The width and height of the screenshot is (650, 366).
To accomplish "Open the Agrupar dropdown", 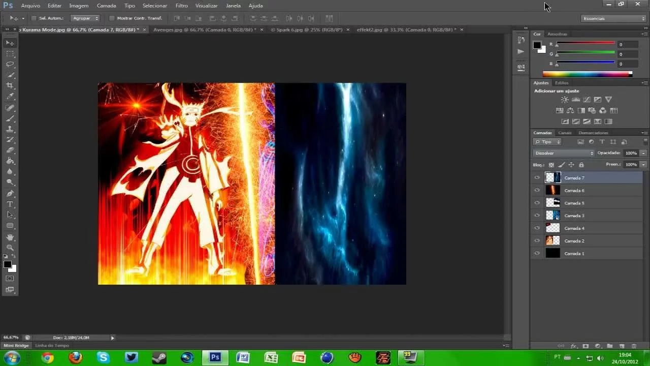I will [x=85, y=18].
